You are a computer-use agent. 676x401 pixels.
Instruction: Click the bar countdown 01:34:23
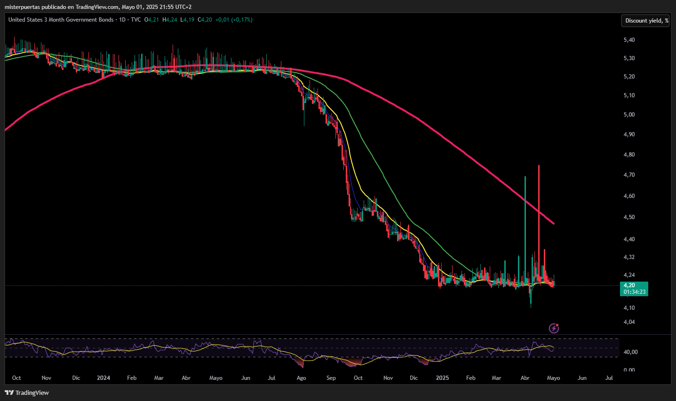tap(635, 292)
